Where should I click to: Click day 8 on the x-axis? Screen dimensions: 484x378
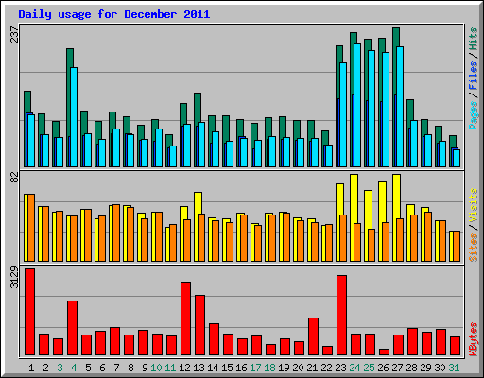[130, 368]
